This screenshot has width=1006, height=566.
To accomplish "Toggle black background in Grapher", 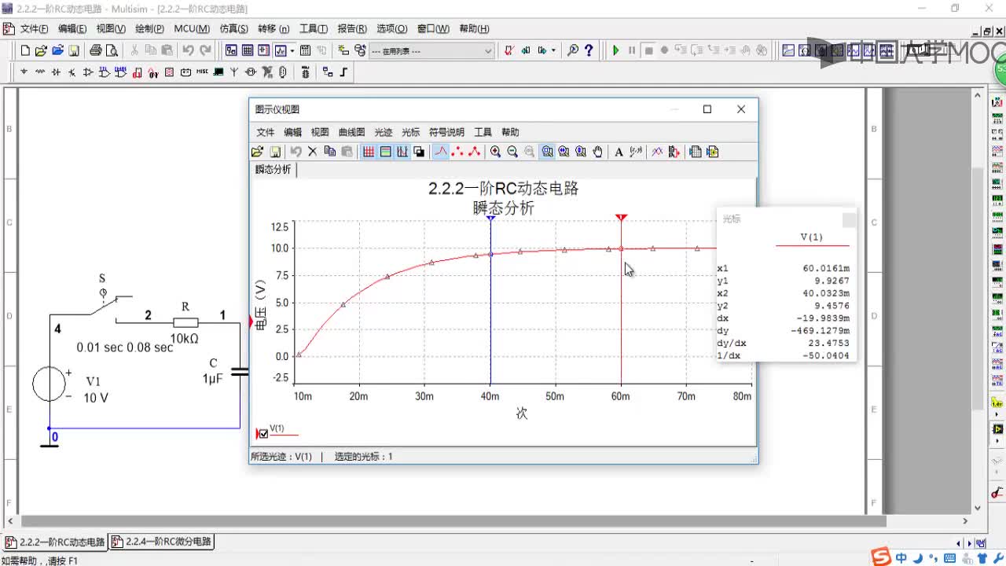I will pyautogui.click(x=419, y=152).
